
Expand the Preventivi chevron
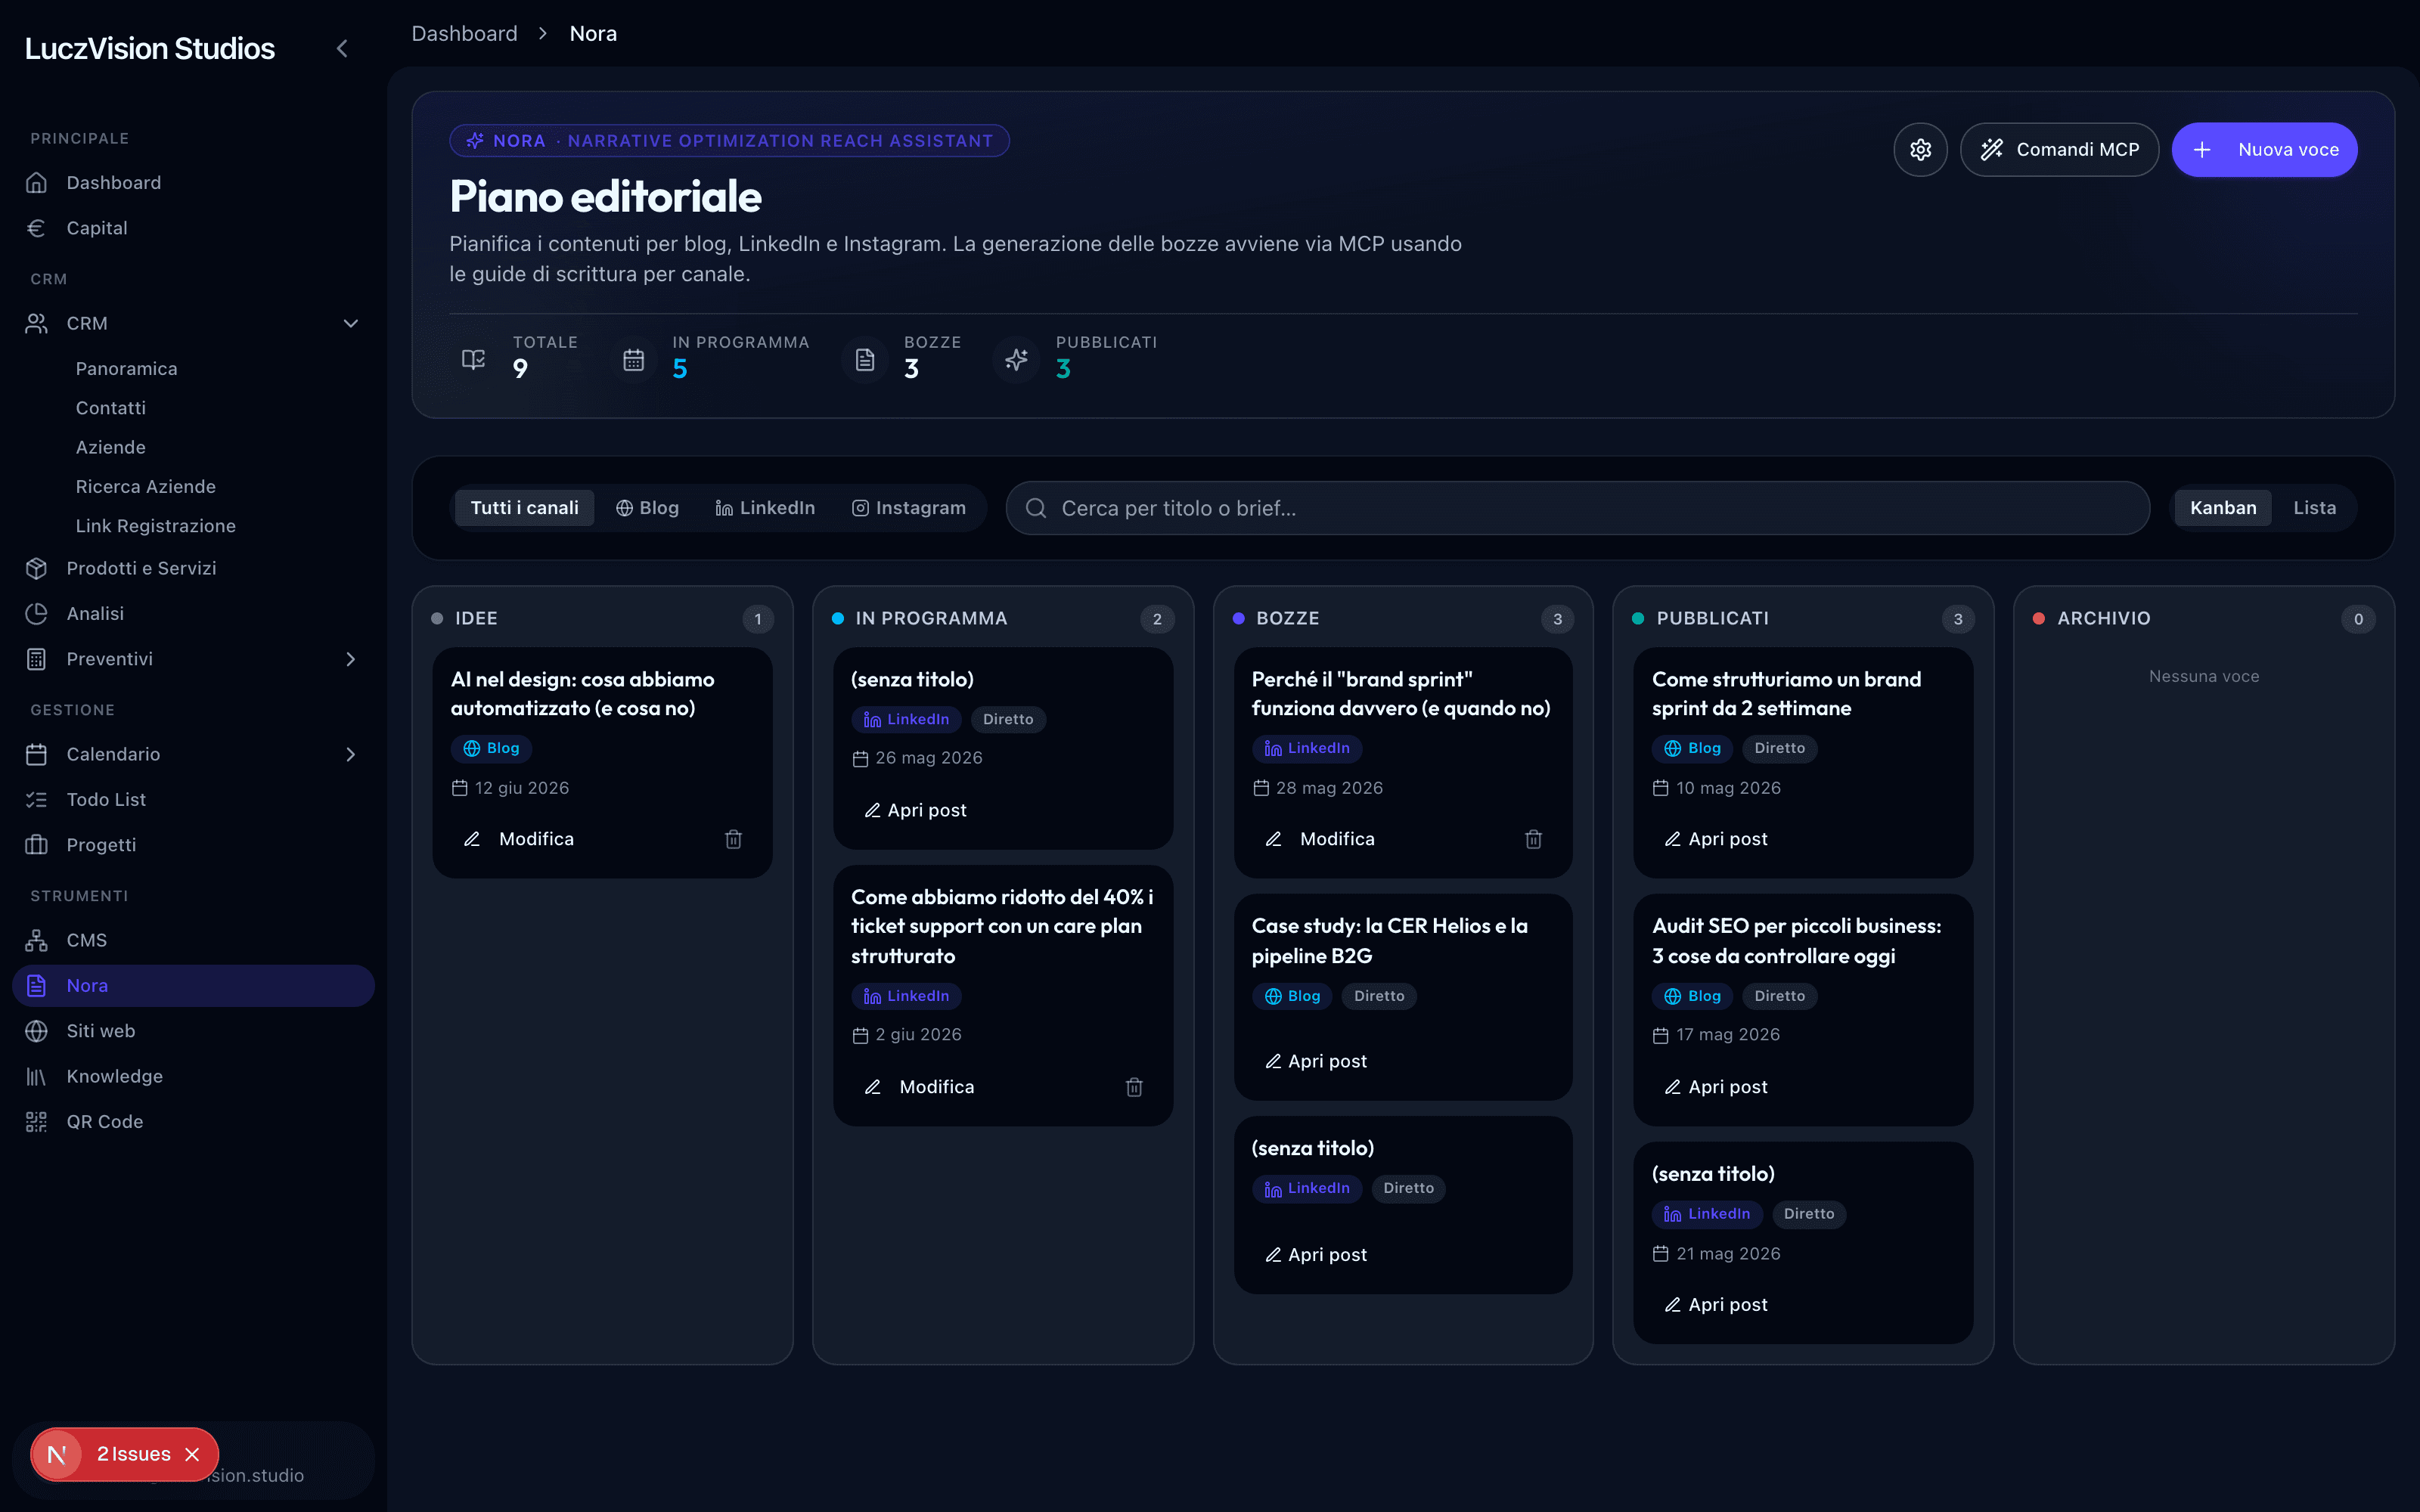(x=351, y=659)
